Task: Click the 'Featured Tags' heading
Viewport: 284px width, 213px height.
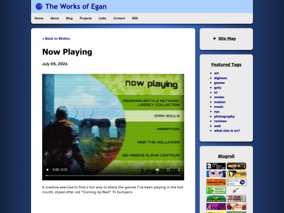Action: coord(226,65)
